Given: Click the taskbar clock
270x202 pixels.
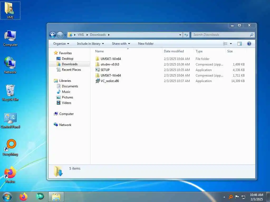Looking at the screenshot, I should pyautogui.click(x=256, y=197).
